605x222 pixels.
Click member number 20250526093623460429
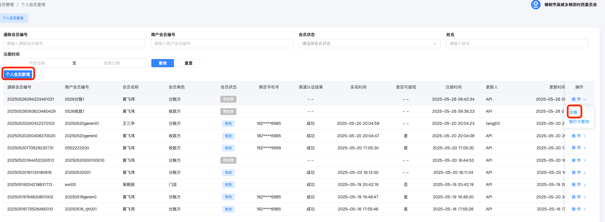[x=31, y=111]
